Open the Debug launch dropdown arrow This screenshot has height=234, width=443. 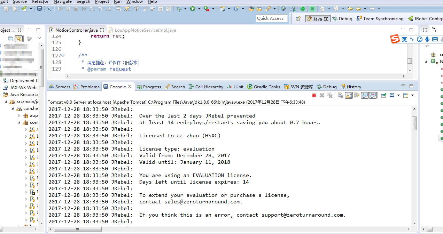(185, 9)
